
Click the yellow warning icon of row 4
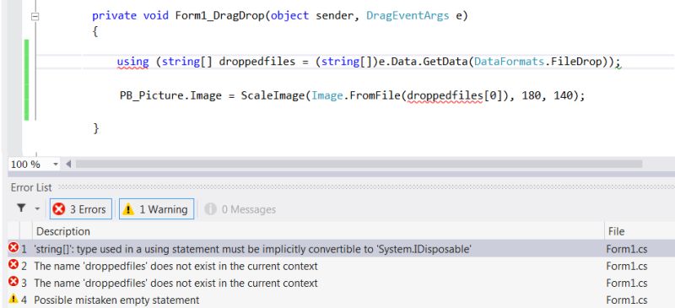coord(13,299)
